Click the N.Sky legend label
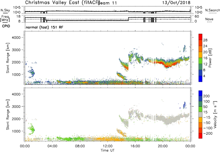Screen dimensions: 220x152 pyautogui.click(x=5, y=10)
